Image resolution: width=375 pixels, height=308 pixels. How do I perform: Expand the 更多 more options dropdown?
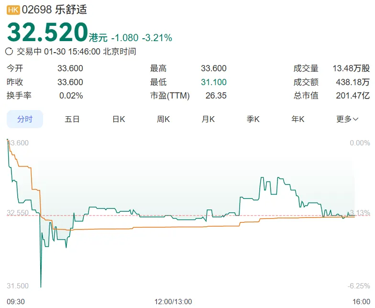pyautogui.click(x=347, y=119)
